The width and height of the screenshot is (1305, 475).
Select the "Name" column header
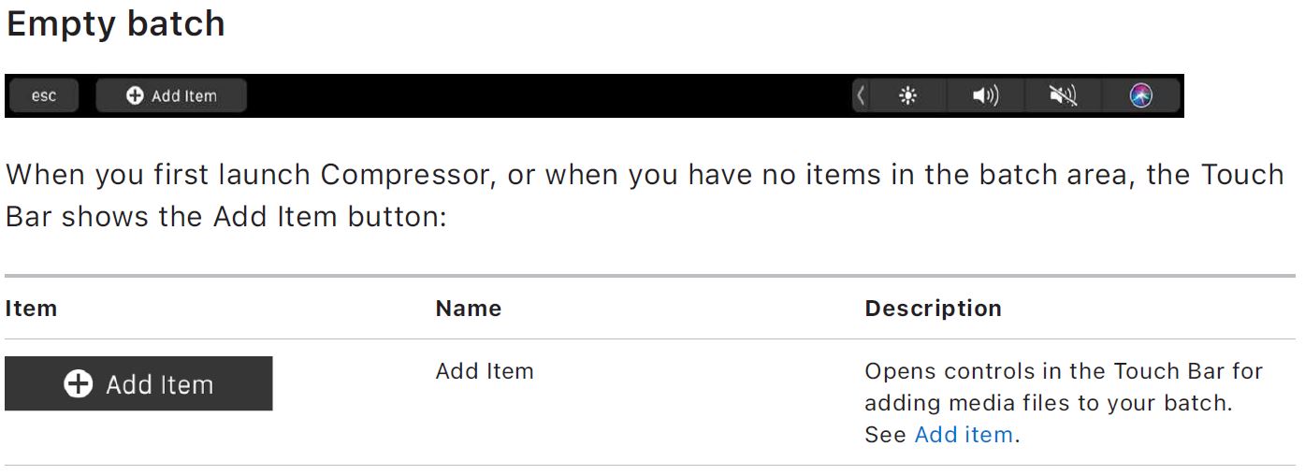coord(468,309)
